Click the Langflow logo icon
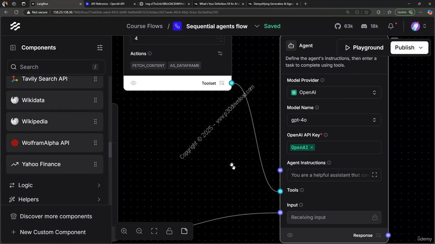 click(x=15, y=26)
